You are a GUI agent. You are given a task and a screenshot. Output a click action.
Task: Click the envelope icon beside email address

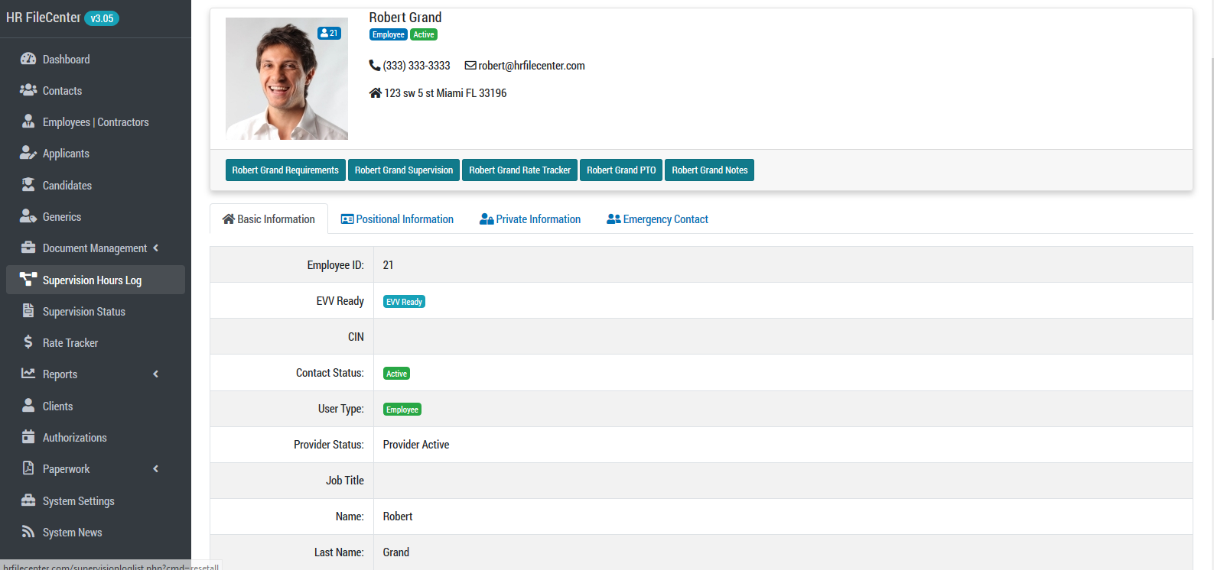[470, 66]
